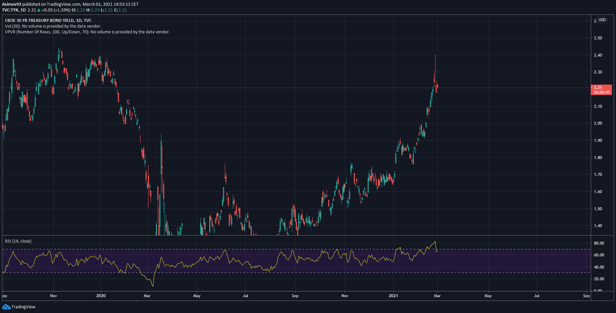The image size is (616, 313).
Task: Click the Asimov93 author name
Action: coord(11,4)
